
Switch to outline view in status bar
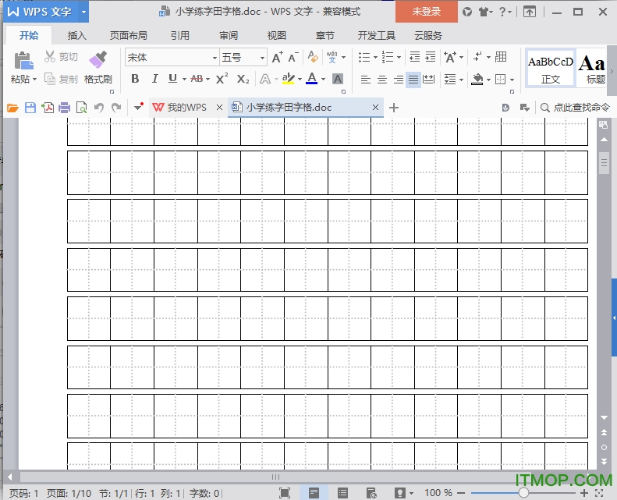click(342, 493)
